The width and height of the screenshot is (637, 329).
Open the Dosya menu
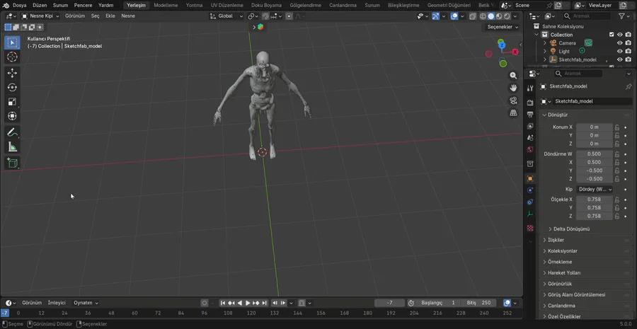tap(19, 5)
